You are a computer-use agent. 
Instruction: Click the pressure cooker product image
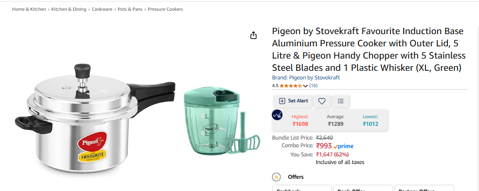[x=95, y=118]
